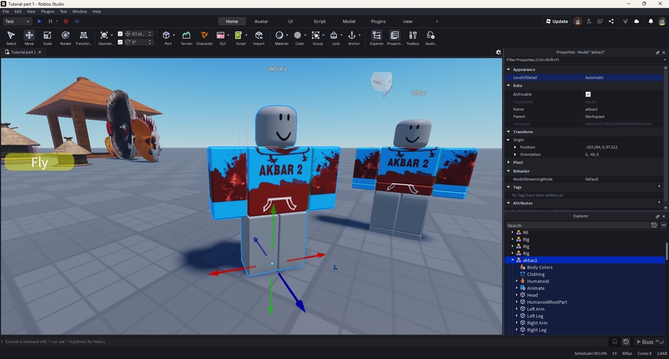Screen dimensions: 669x359
Task: Select the Clothing item in Explorer
Action: coord(535,274)
